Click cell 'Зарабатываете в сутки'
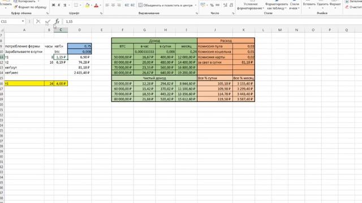 click(x=24, y=51)
